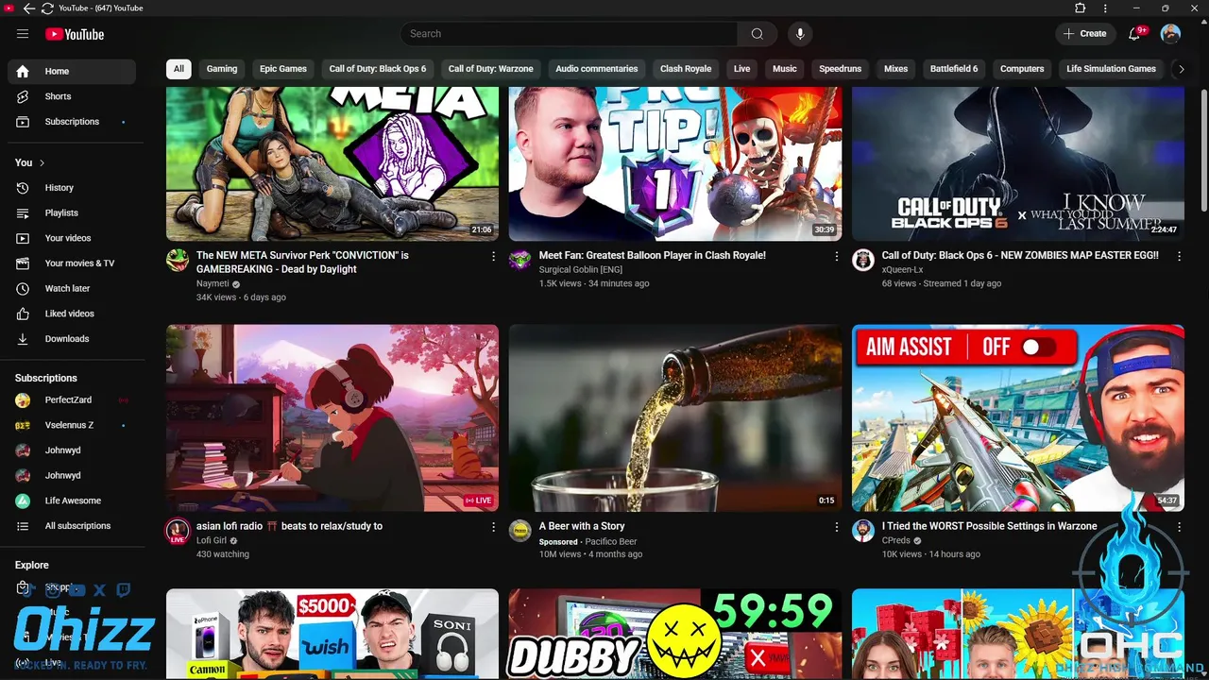Open History in the sidebar
This screenshot has width=1209, height=680.
click(x=72, y=188)
